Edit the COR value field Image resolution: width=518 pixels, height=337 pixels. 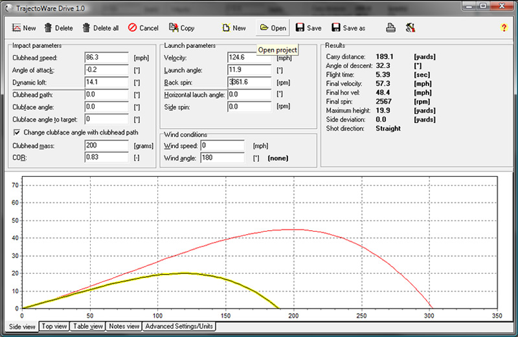(x=106, y=157)
